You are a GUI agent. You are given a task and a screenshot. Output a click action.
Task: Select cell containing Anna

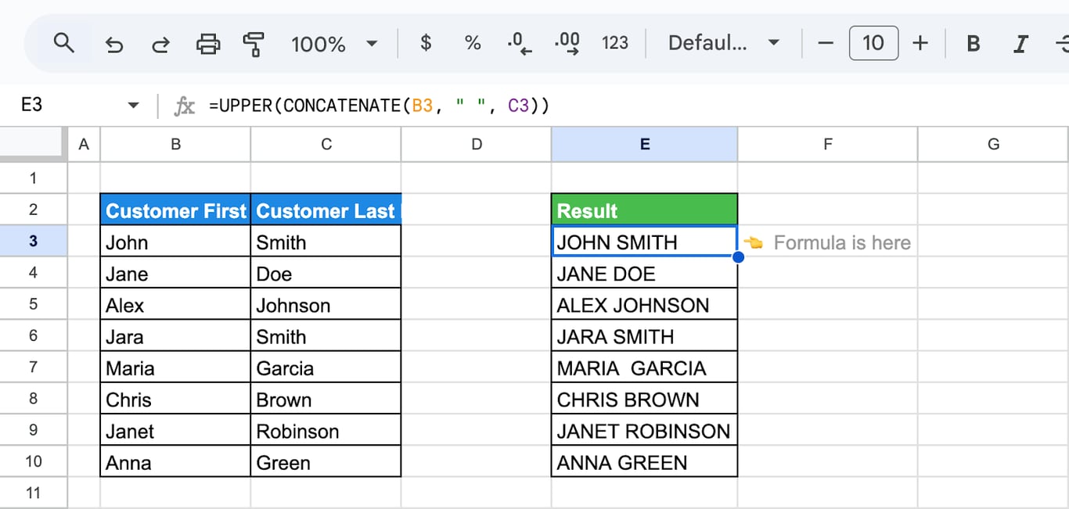[x=175, y=461]
